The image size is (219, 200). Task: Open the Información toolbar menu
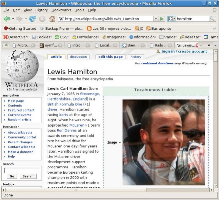(142, 37)
